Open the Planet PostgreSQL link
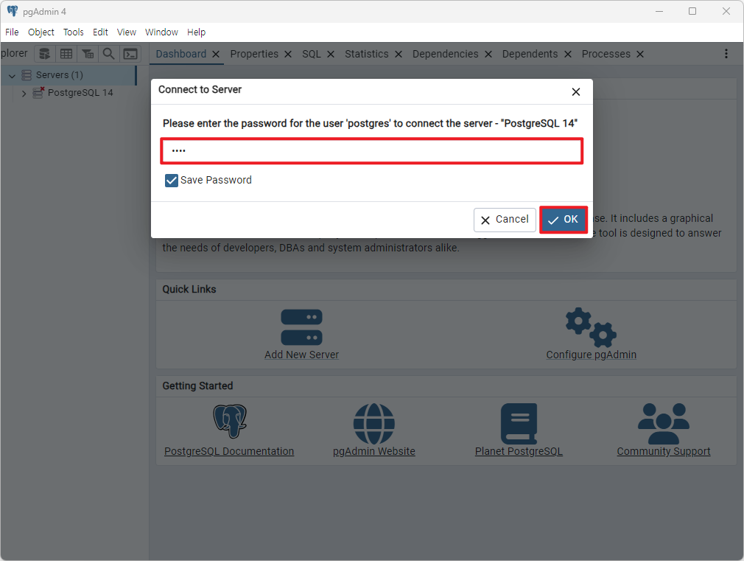Viewport: 744px width, 561px height. click(519, 451)
